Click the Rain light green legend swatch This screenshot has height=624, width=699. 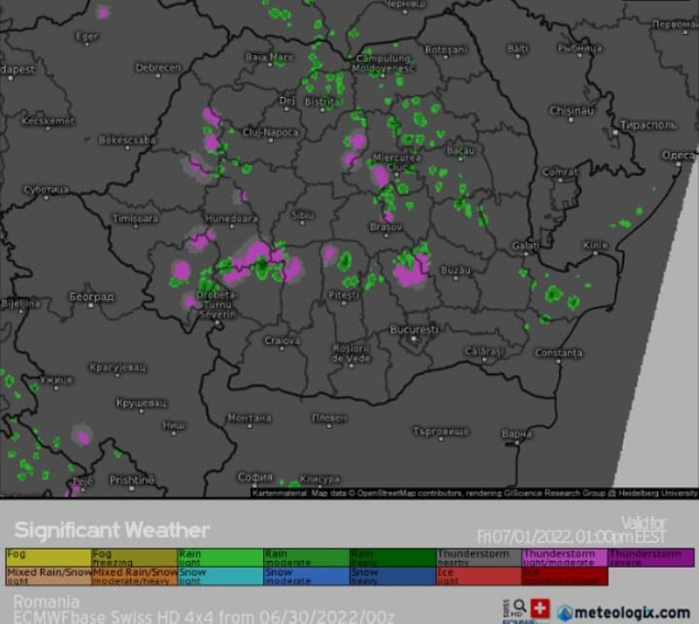220,556
